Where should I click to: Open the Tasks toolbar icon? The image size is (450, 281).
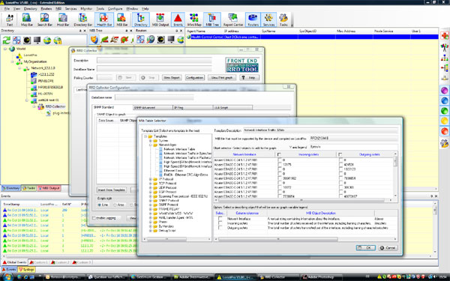(x=283, y=19)
